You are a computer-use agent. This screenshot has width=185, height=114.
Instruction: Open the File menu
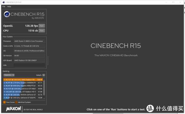(x=4, y=6)
